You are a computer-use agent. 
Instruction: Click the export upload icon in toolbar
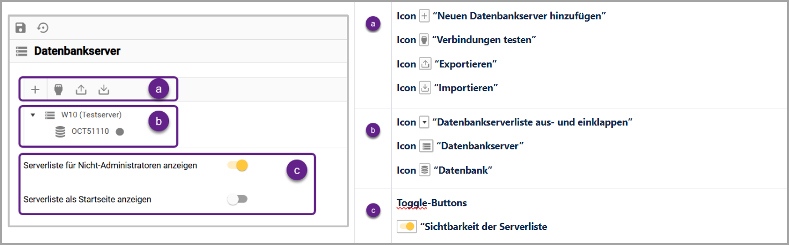point(81,89)
